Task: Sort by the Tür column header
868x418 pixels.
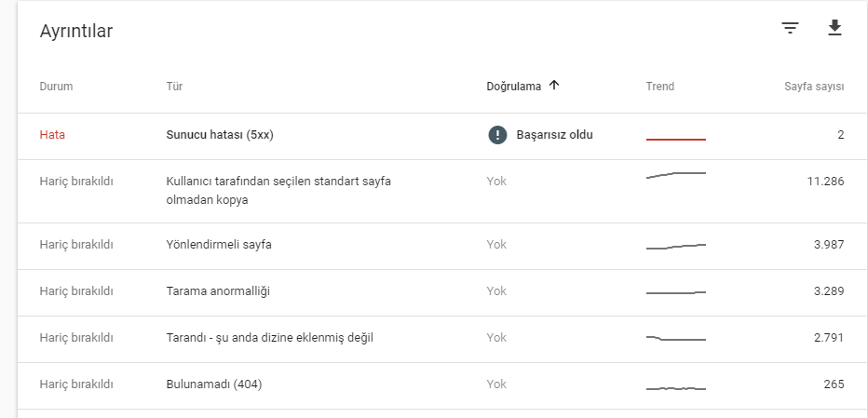Action: [x=174, y=87]
